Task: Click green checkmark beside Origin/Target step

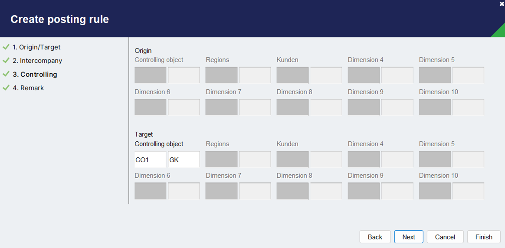Action: click(x=6, y=47)
